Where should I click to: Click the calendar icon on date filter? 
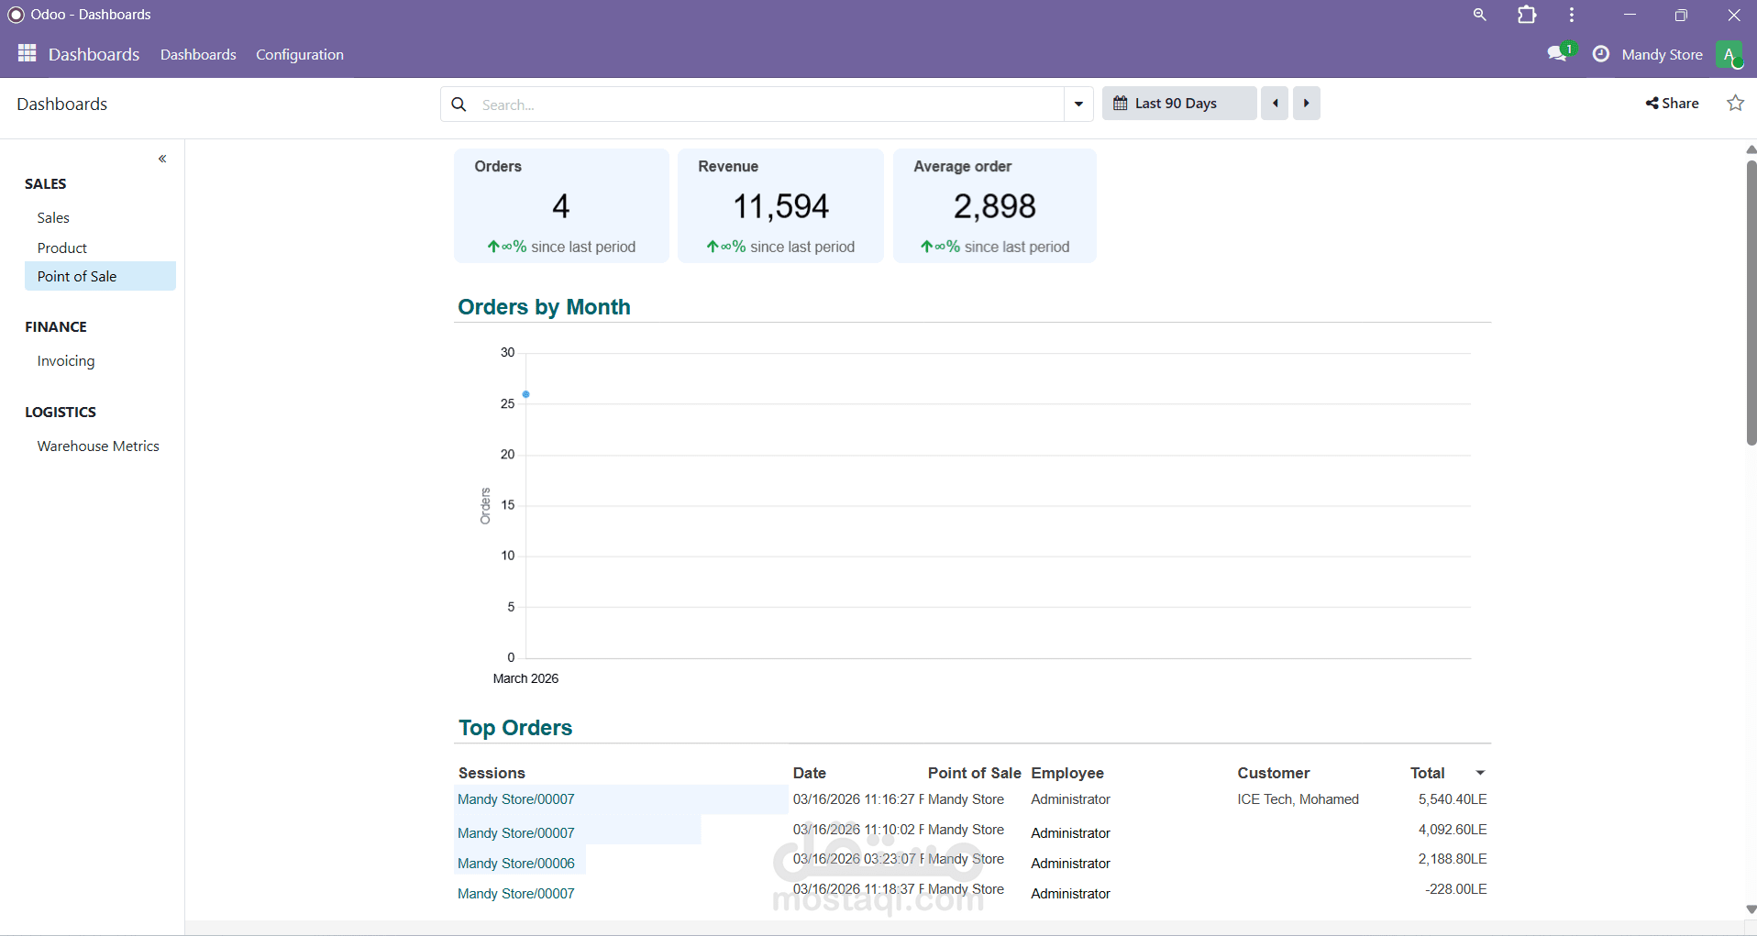[x=1120, y=103]
